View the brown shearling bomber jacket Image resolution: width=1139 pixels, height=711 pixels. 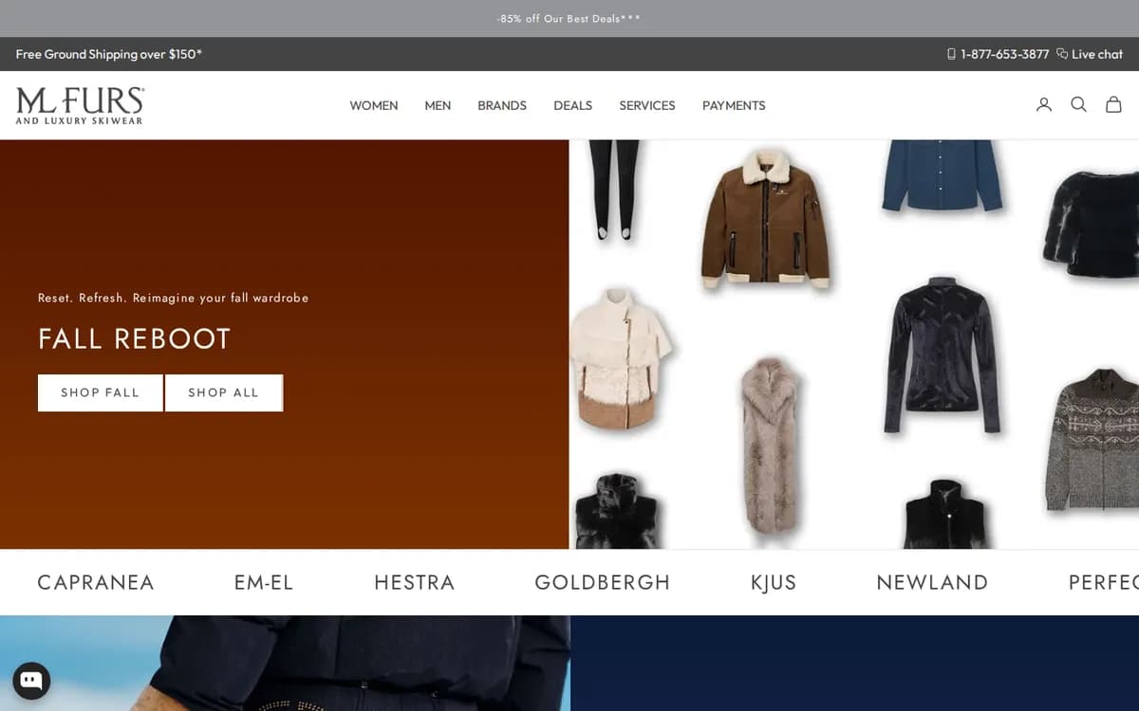pyautogui.click(x=765, y=218)
